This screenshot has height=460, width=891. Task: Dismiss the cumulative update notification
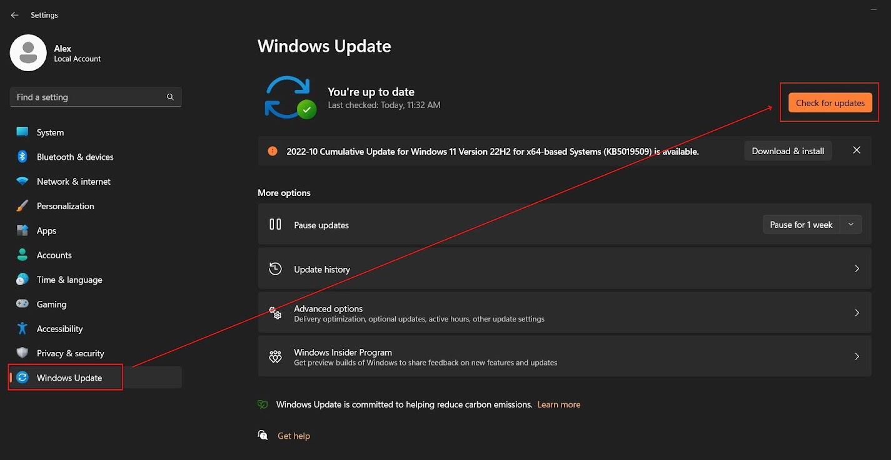click(857, 150)
